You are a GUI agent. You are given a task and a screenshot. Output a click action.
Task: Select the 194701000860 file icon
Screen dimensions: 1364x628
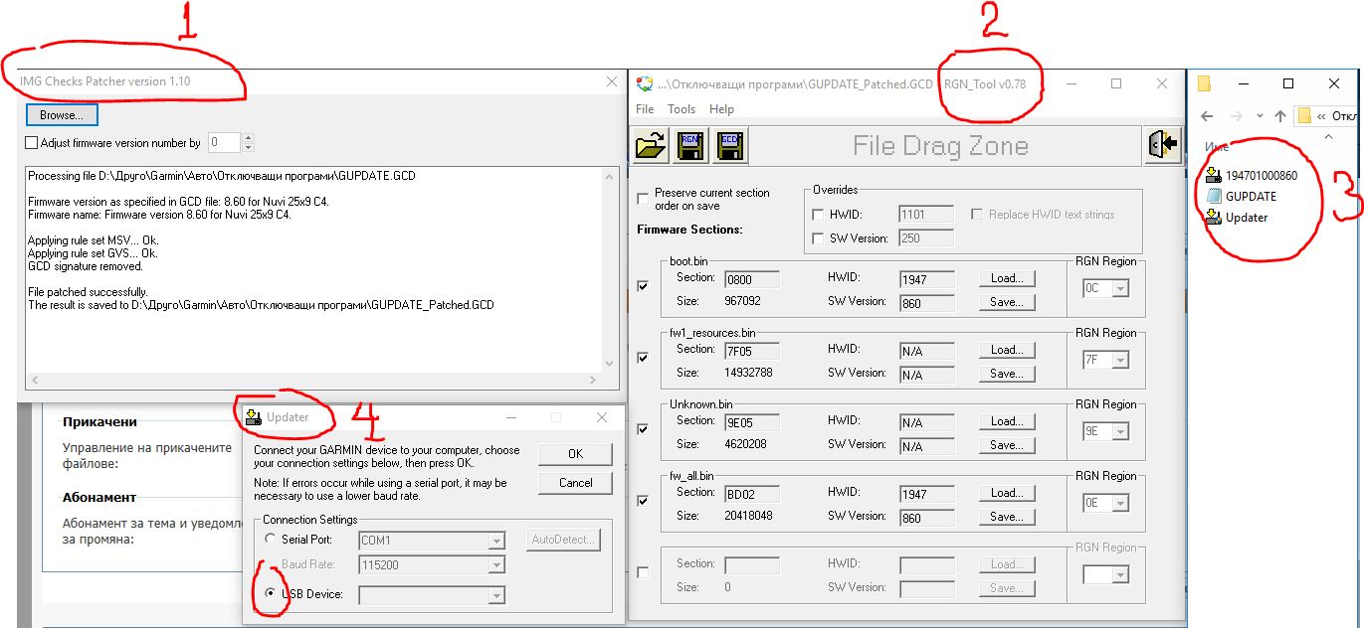(x=1213, y=176)
